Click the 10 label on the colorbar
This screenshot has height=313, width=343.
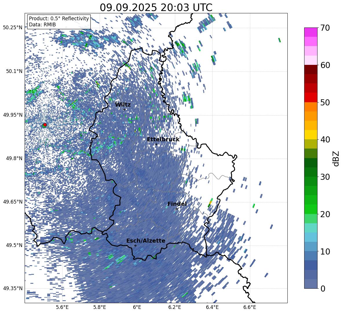(x=325, y=251)
